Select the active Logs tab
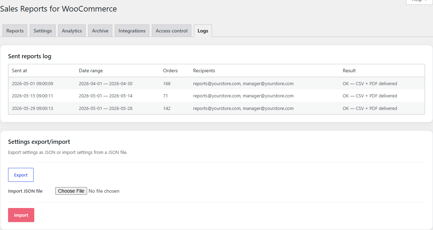Image resolution: width=433 pixels, height=230 pixels. point(203,31)
